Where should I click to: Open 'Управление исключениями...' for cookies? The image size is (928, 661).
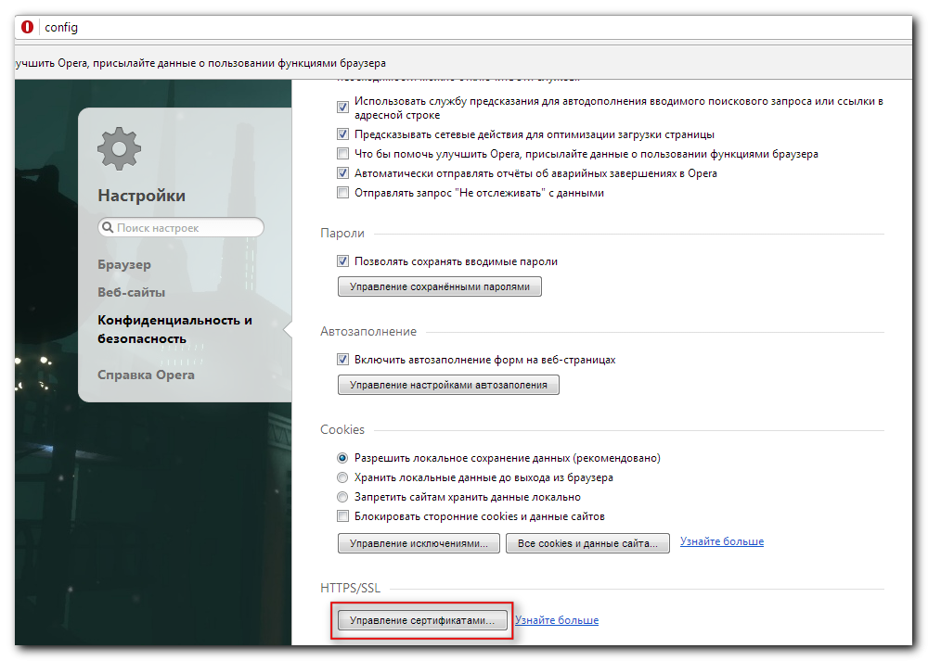pos(419,543)
